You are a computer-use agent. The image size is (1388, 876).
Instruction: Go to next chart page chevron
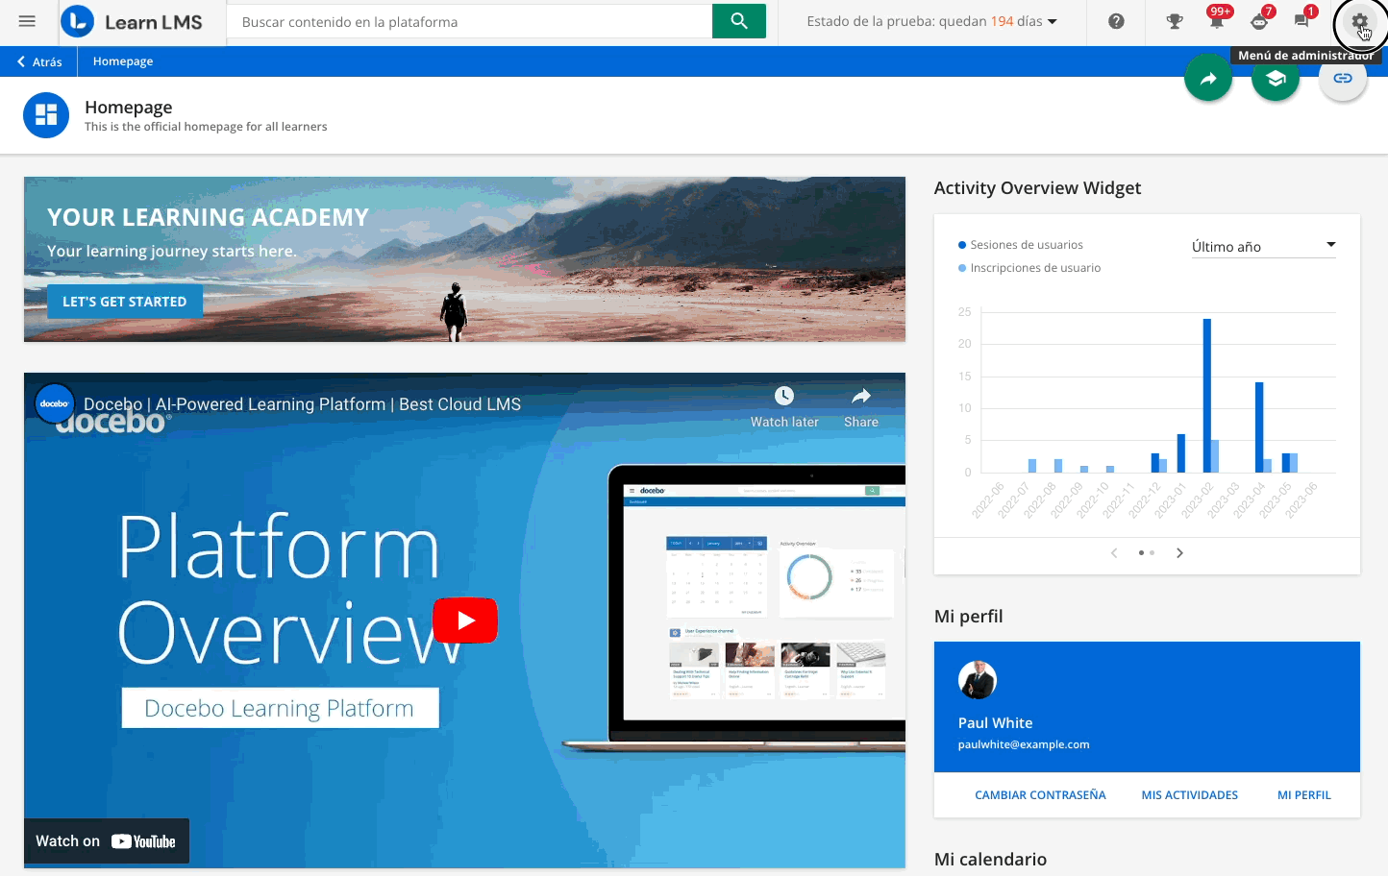tap(1179, 552)
